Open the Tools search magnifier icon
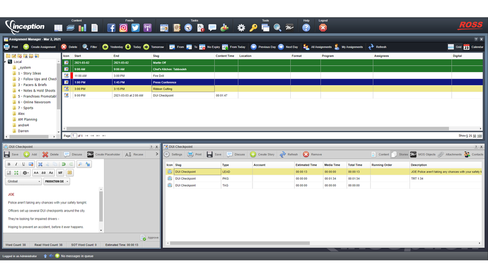 277,28
